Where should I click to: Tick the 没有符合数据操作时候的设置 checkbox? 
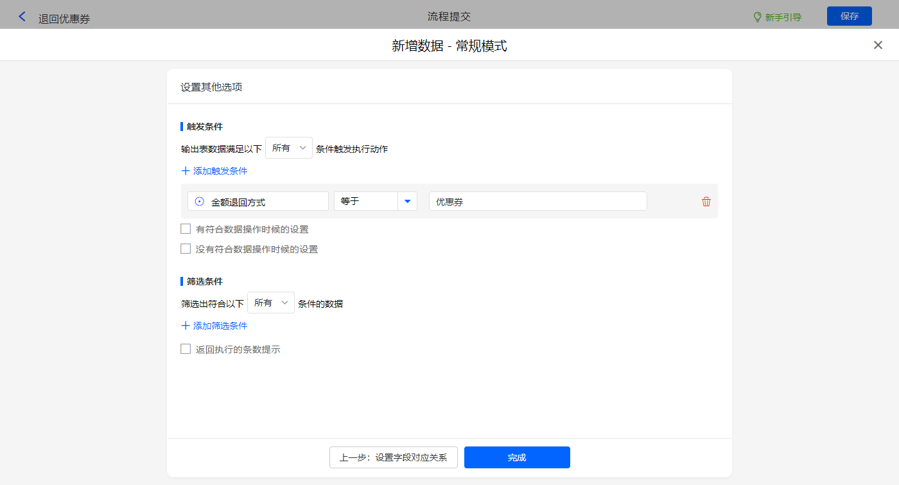click(186, 249)
